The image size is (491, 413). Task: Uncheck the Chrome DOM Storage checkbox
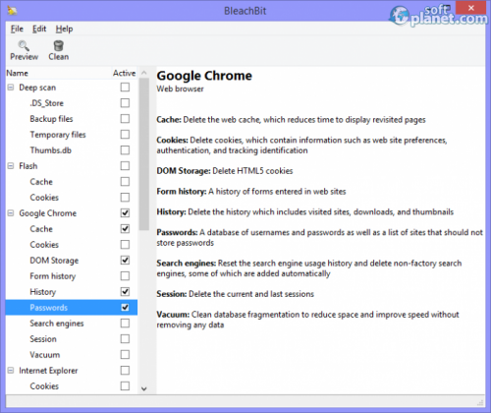125,261
